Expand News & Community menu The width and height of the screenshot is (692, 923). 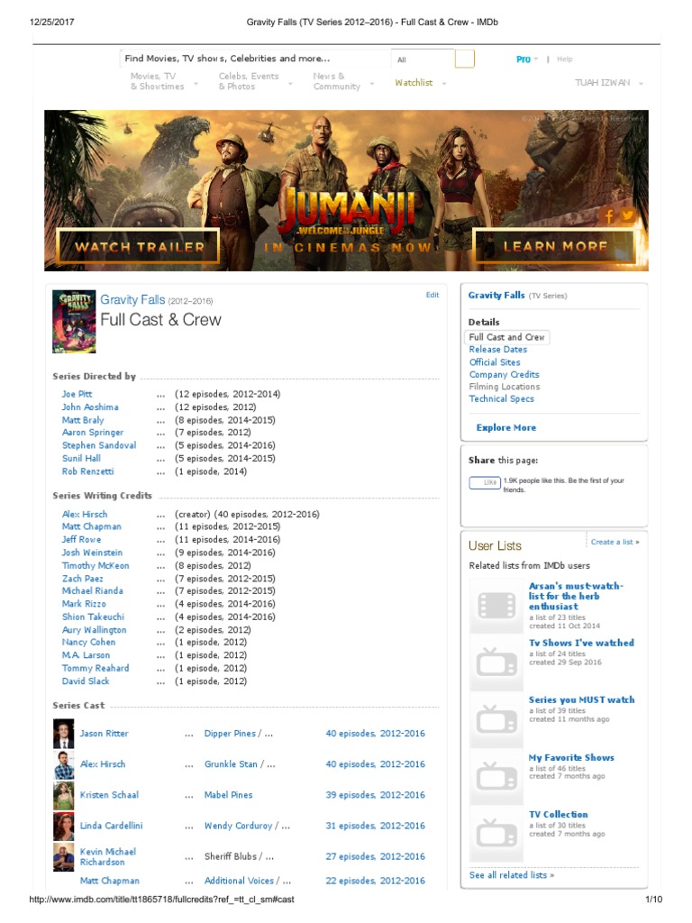343,81
